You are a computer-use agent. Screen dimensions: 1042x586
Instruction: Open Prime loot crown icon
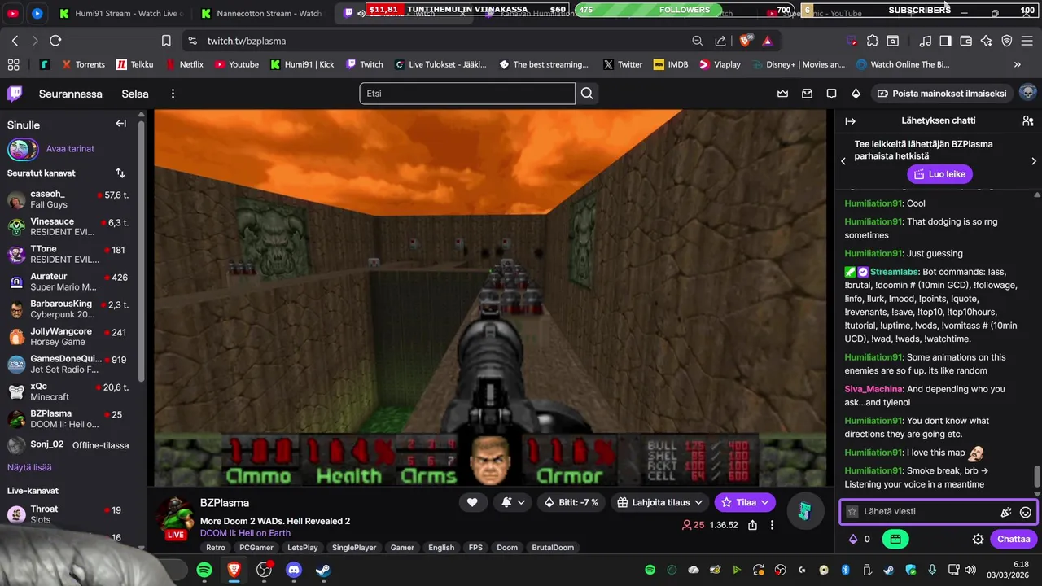pos(782,94)
